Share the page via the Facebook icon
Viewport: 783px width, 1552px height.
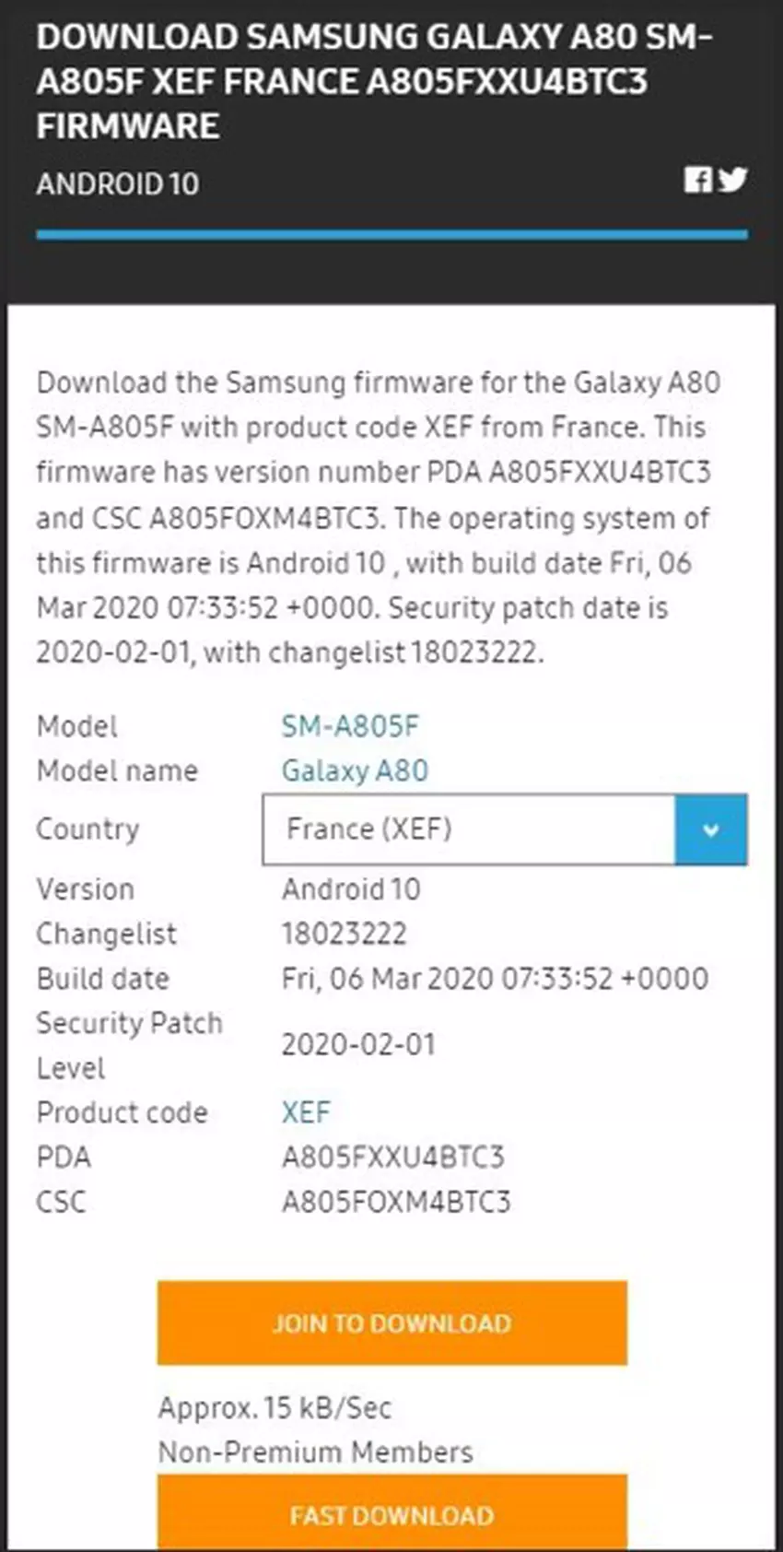pyautogui.click(x=697, y=180)
